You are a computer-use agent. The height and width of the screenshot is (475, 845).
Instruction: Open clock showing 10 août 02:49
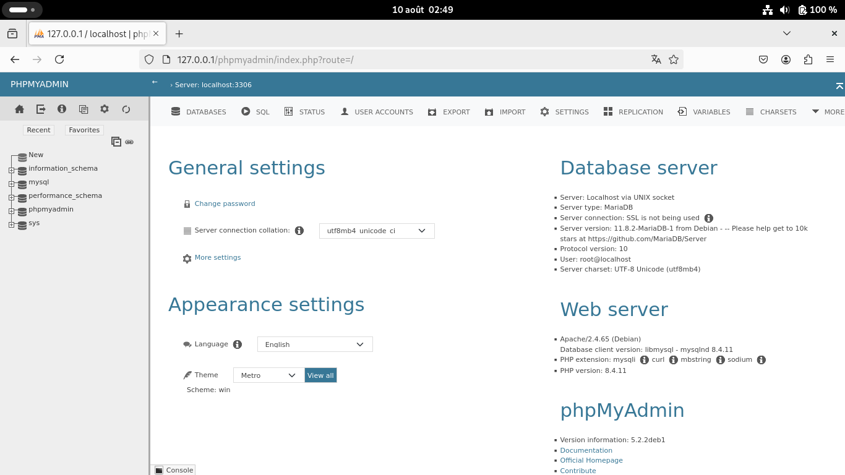(422, 10)
